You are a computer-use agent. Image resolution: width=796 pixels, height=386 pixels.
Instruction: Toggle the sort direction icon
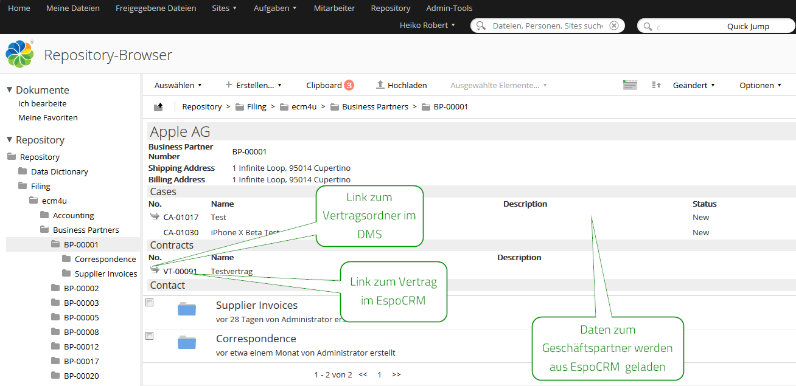[656, 85]
